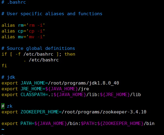Image resolution: width=164 pixels, height=135 pixels.
Task: Click the '. /etc/bashrc' source line
Action: coord(41,60)
